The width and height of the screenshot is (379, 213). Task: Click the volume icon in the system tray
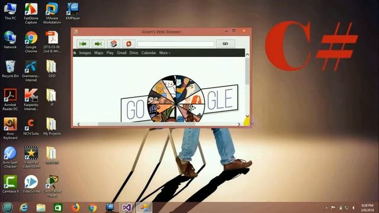[x=354, y=208]
